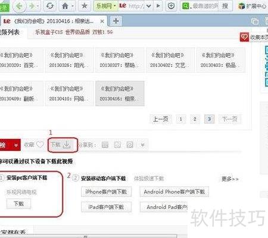Go to previous page with 上一页
268x238 pixels.
tap(161, 119)
